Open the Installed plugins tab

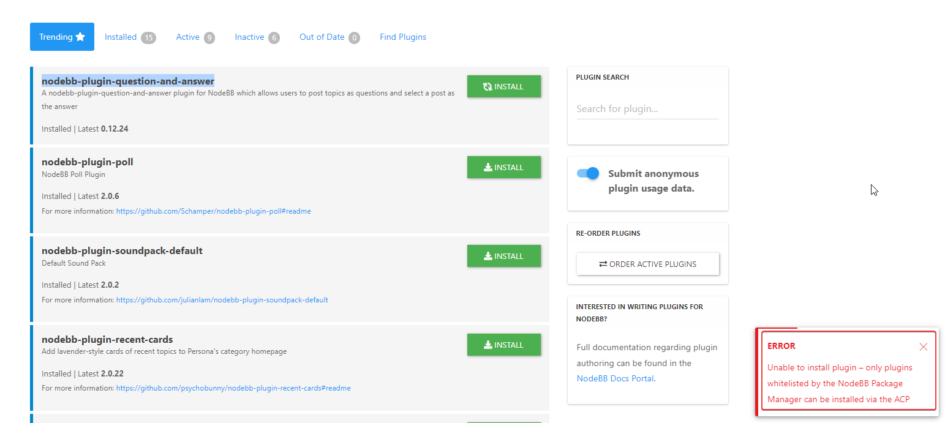click(121, 37)
